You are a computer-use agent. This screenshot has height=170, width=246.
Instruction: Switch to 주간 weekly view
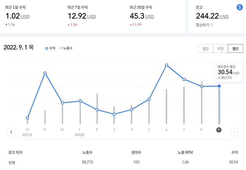point(220,49)
